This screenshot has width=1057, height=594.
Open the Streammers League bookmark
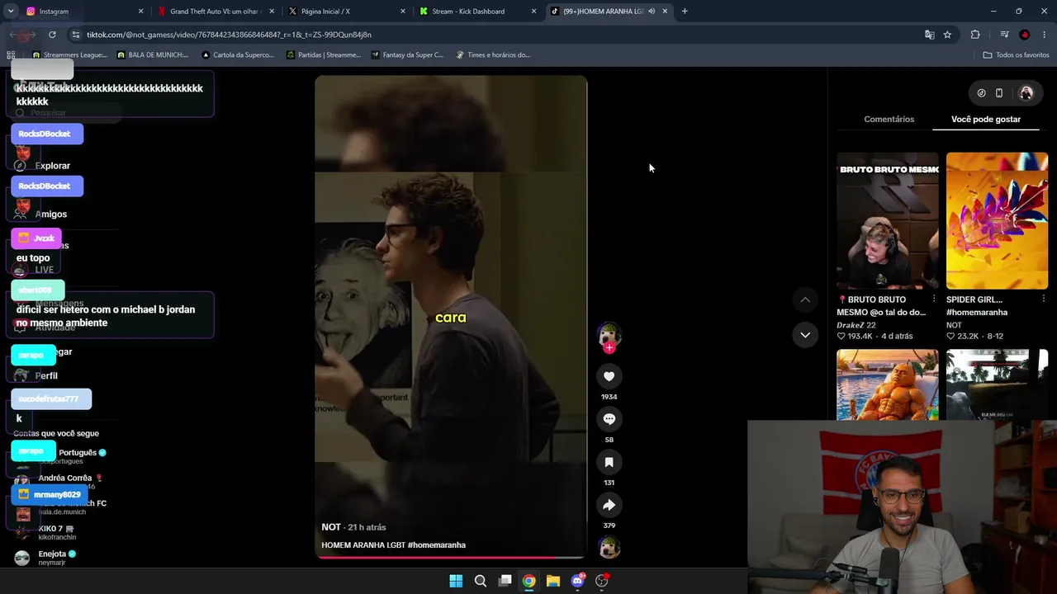[69, 55]
